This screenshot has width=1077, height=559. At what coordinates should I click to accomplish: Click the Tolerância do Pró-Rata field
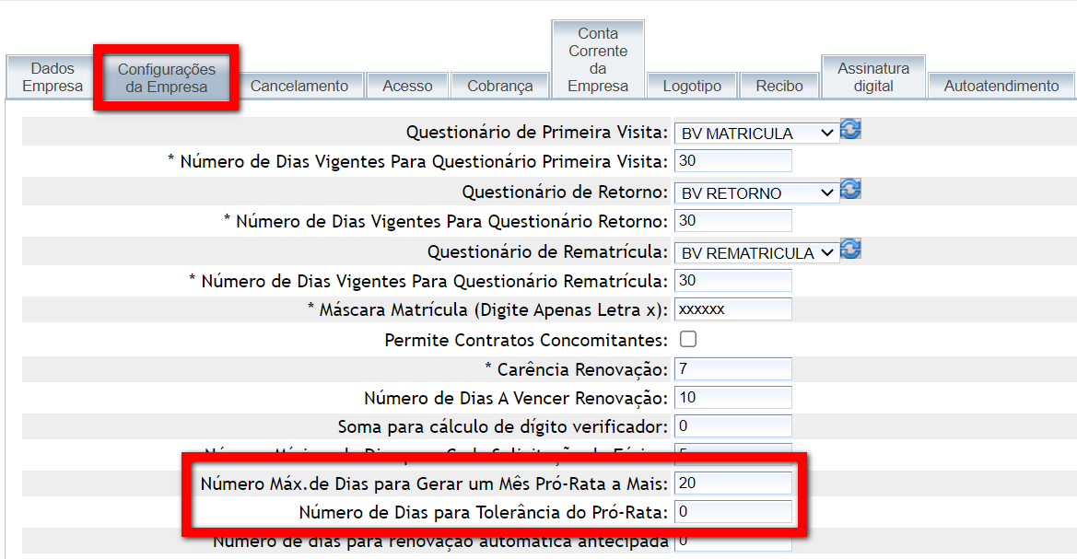(x=733, y=511)
